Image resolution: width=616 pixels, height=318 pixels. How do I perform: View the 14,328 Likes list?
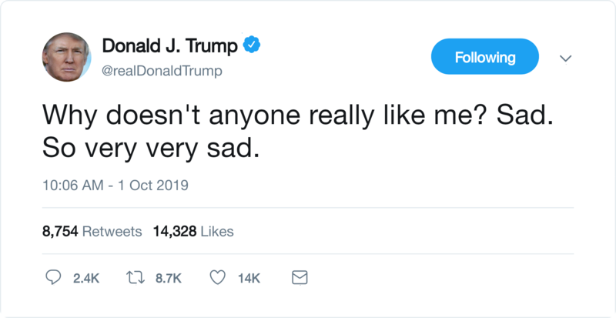(x=193, y=231)
